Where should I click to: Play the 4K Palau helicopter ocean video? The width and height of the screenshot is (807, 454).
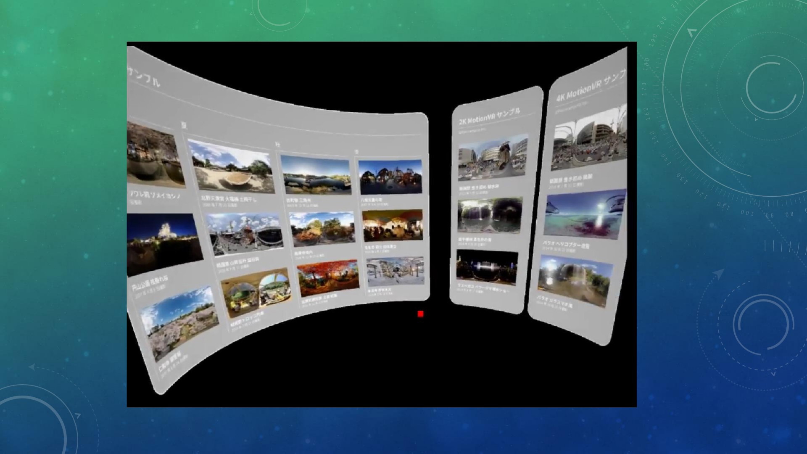pos(585,214)
